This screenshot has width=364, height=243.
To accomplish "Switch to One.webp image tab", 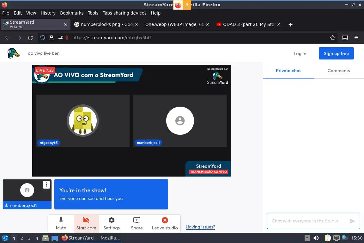I will tap(174, 24).
